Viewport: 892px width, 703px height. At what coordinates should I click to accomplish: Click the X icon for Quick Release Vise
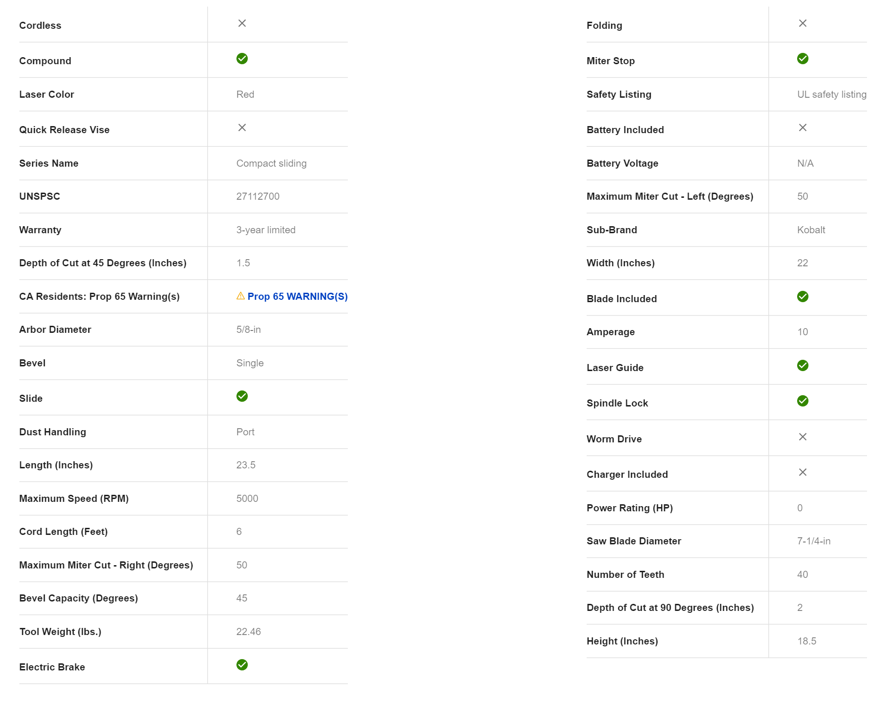[242, 127]
